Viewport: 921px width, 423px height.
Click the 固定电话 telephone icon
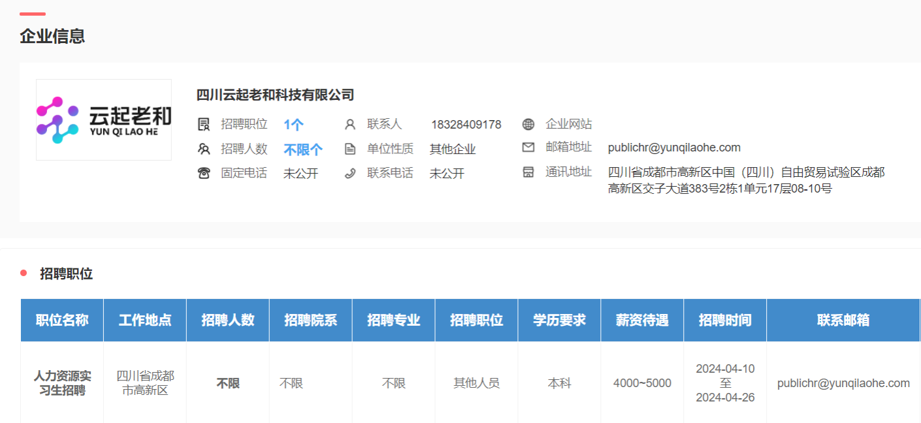(x=204, y=173)
